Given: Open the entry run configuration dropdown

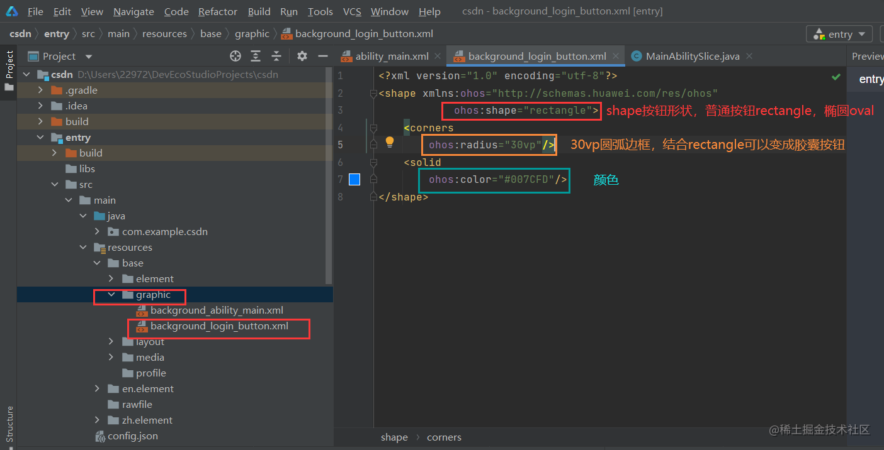Looking at the screenshot, I should coord(840,34).
